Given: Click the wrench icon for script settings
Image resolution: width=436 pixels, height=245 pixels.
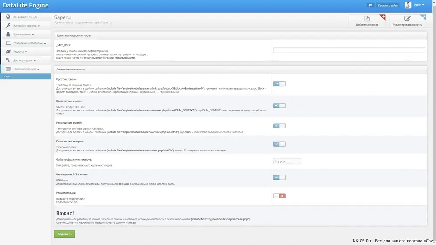Looking at the screenshot, I should pyautogui.click(x=8, y=26).
